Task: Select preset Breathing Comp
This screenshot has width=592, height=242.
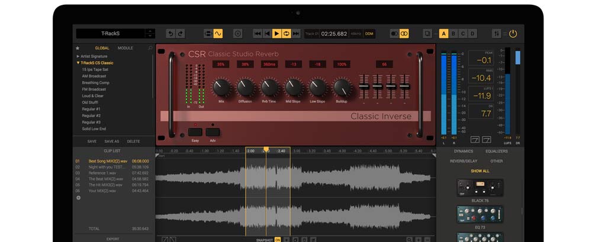Action: (x=95, y=83)
